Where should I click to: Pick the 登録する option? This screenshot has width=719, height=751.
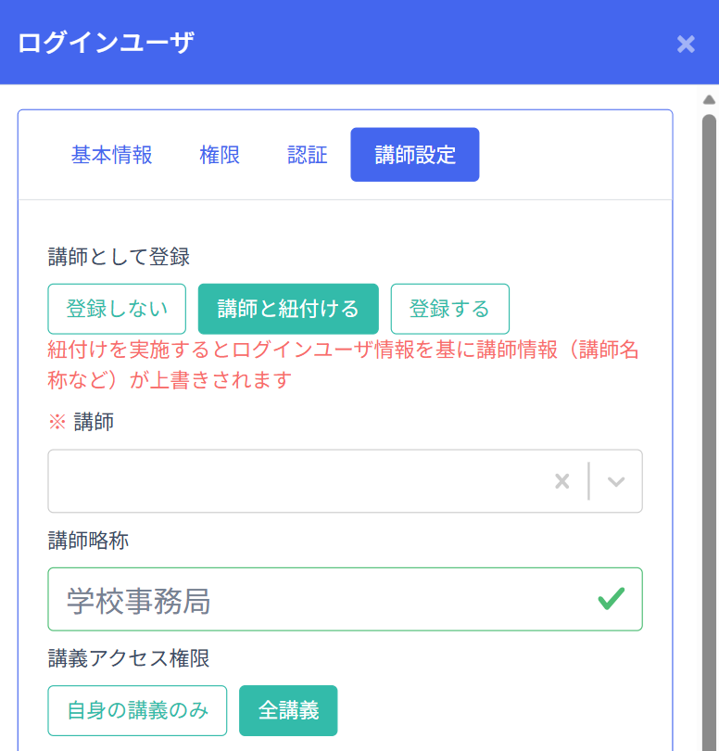[449, 309]
